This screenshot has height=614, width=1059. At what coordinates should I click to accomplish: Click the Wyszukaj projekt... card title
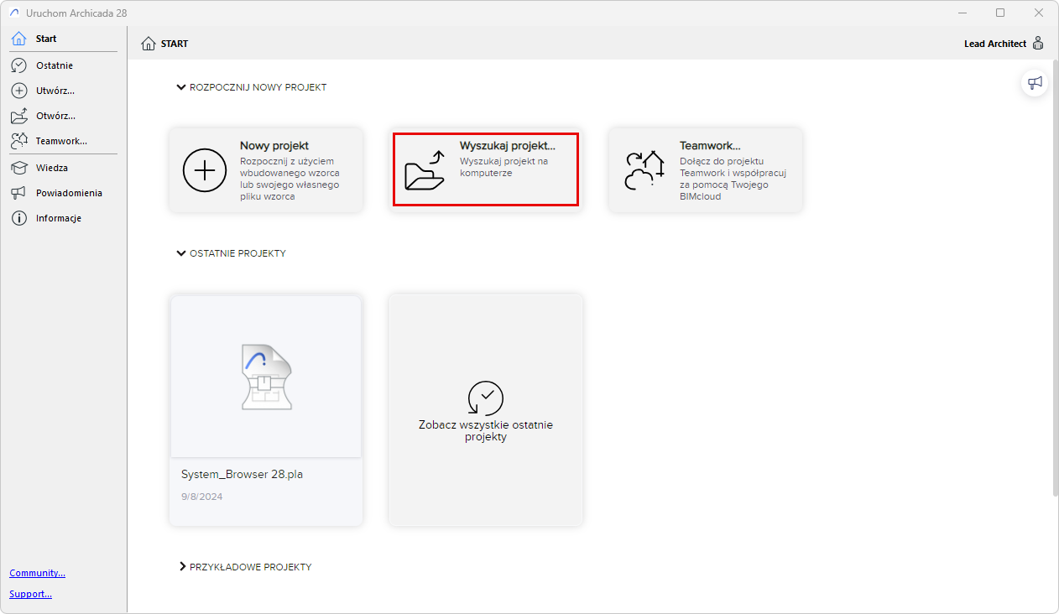coord(508,146)
